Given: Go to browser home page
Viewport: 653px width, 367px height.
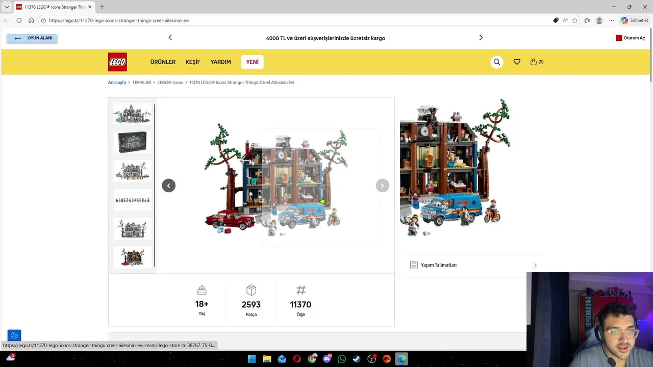Looking at the screenshot, I should coord(31,20).
